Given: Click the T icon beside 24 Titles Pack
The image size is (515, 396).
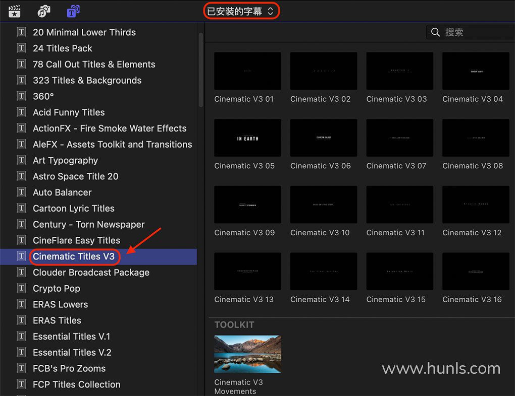Looking at the screenshot, I should point(21,48).
